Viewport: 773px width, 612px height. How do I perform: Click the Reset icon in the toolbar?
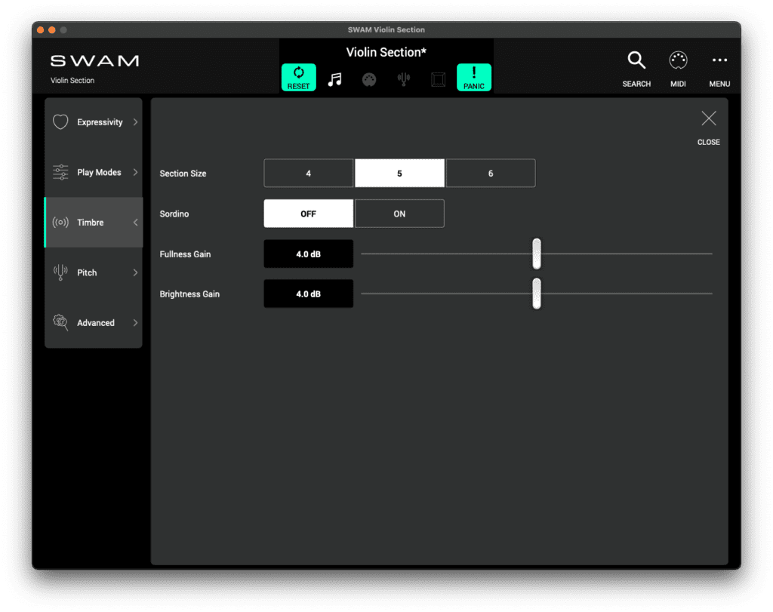click(x=298, y=76)
